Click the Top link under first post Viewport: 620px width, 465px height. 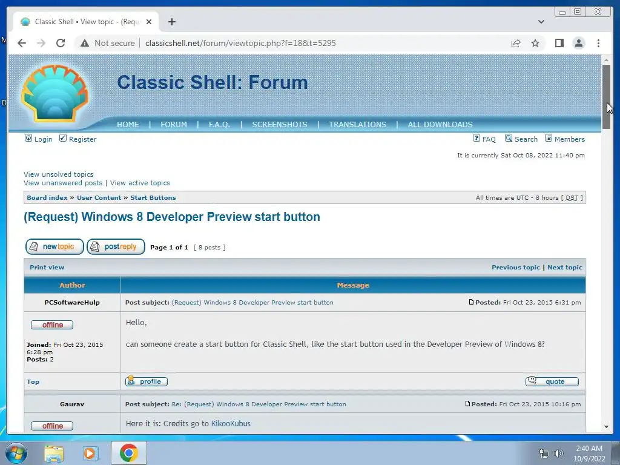tap(33, 381)
